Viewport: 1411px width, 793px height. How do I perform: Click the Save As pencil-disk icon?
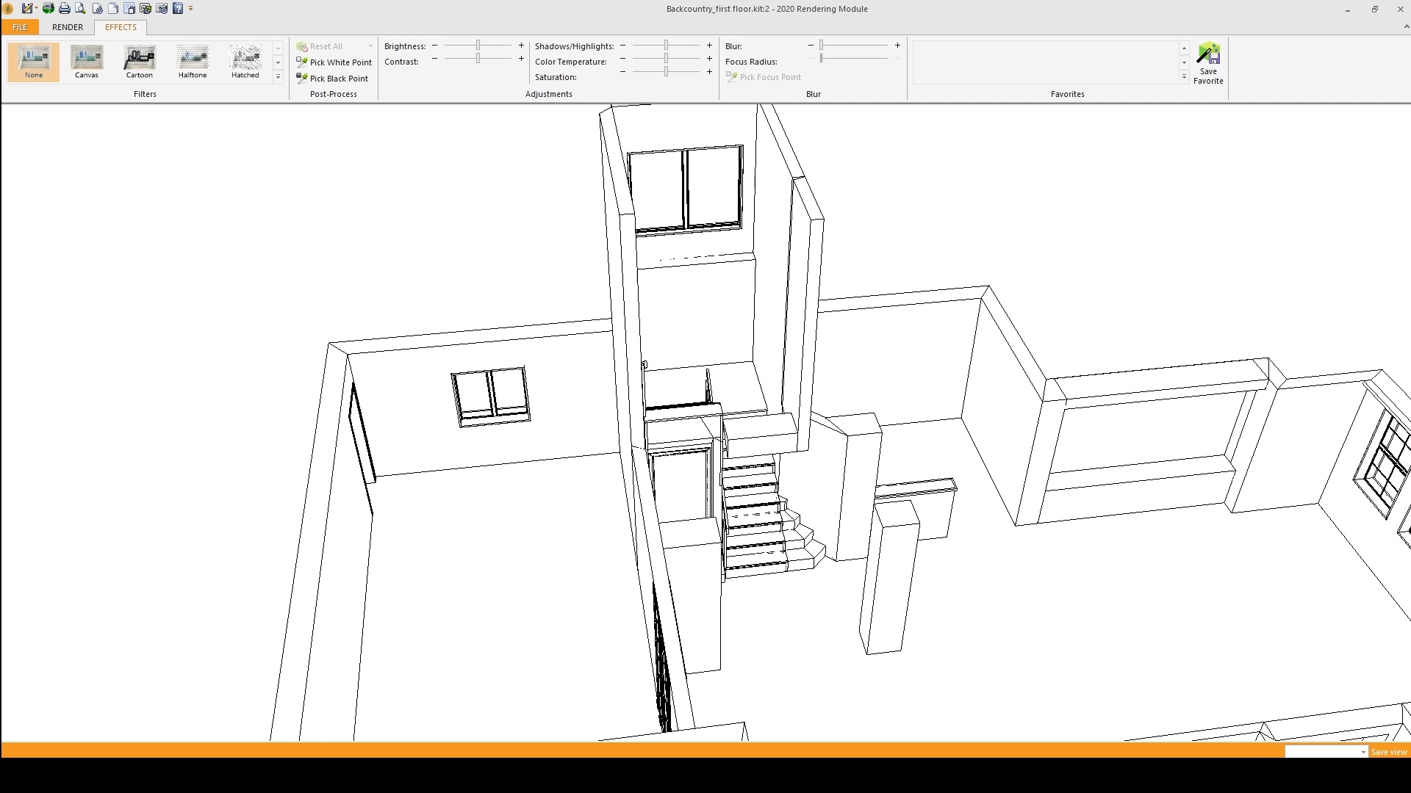(27, 9)
